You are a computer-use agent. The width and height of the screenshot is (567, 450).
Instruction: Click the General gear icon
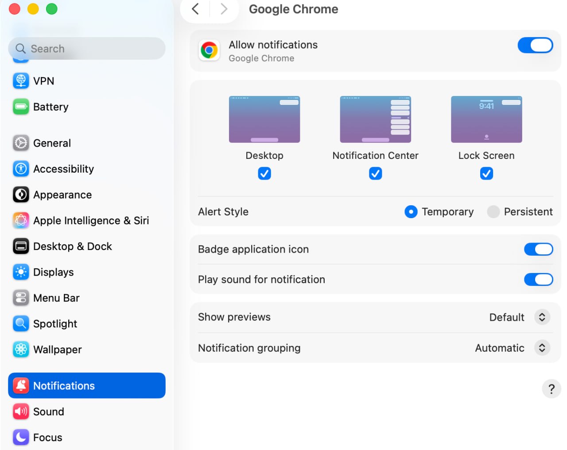tap(21, 143)
